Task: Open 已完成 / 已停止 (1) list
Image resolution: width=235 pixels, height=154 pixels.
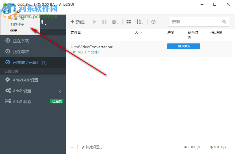Action: pos(33,63)
